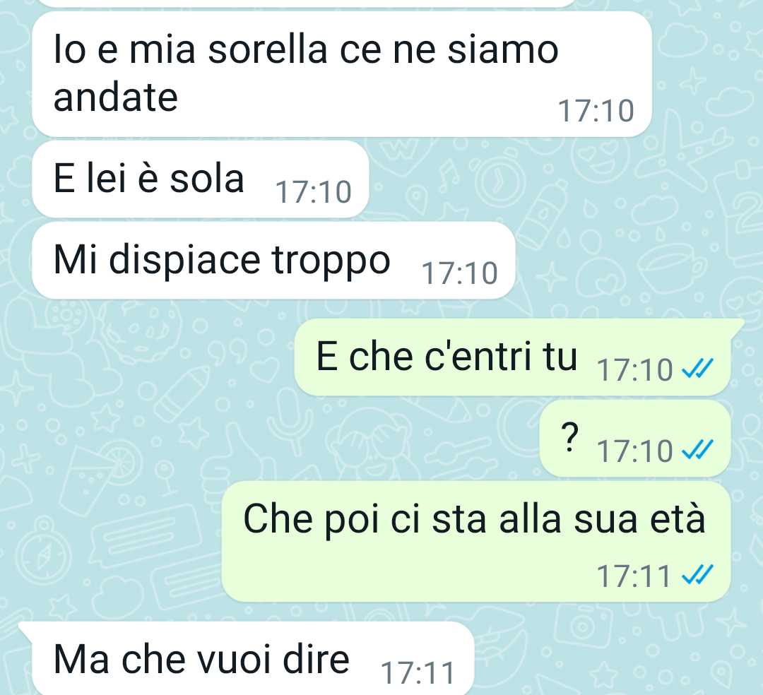Tap the 17:11 time under "Che poi ci sta"

click(634, 576)
